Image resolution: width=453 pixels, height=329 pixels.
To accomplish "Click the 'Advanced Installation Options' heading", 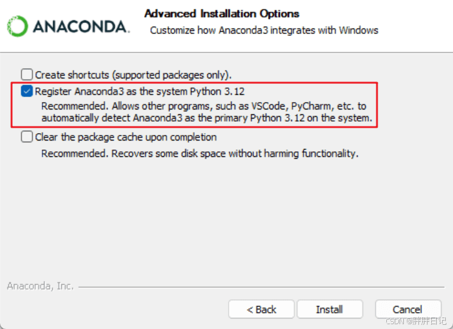I will click(221, 13).
